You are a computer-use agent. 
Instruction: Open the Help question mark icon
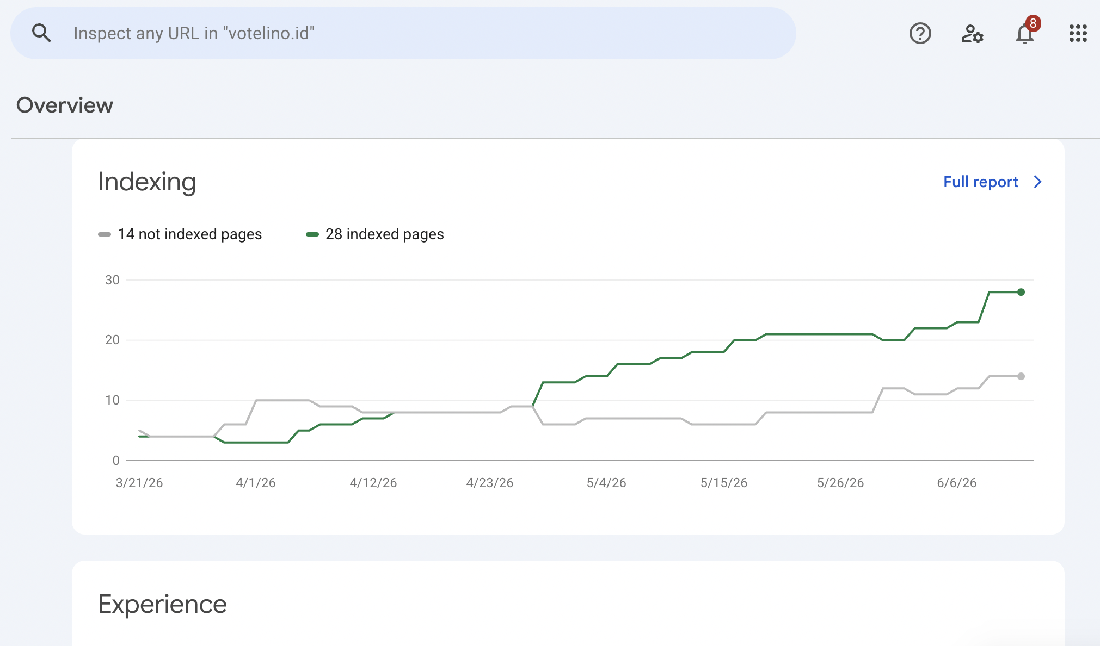920,33
